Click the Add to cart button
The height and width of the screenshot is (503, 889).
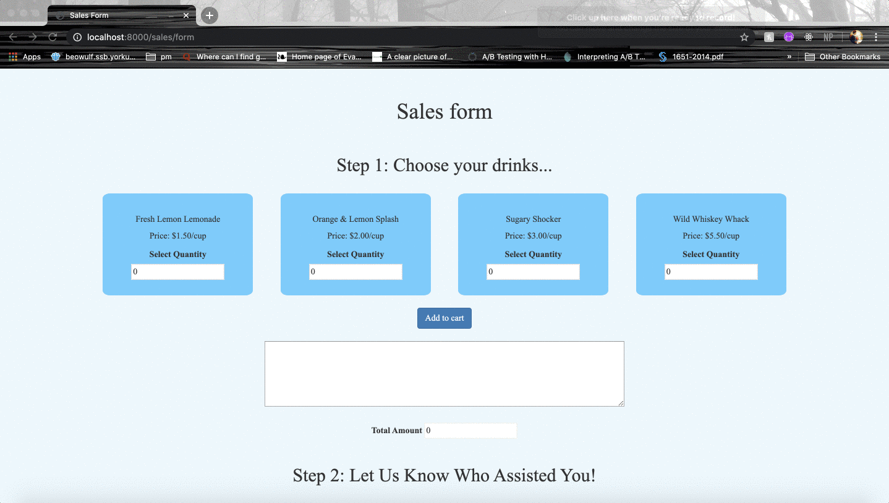click(444, 318)
